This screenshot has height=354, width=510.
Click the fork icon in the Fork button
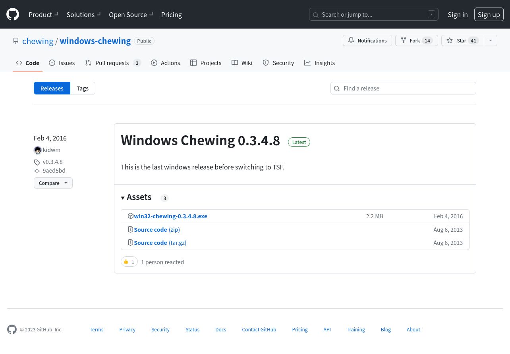404,40
